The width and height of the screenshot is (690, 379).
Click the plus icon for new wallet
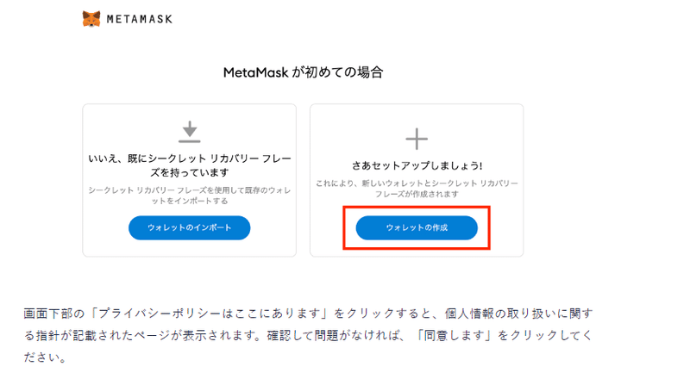click(417, 139)
